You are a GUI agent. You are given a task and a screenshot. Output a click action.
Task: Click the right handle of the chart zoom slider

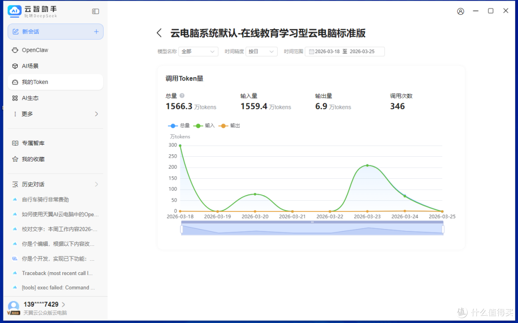pos(443,229)
